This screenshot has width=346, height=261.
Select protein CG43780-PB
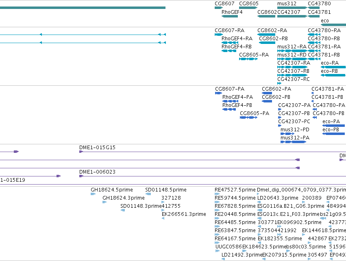click(x=329, y=113)
